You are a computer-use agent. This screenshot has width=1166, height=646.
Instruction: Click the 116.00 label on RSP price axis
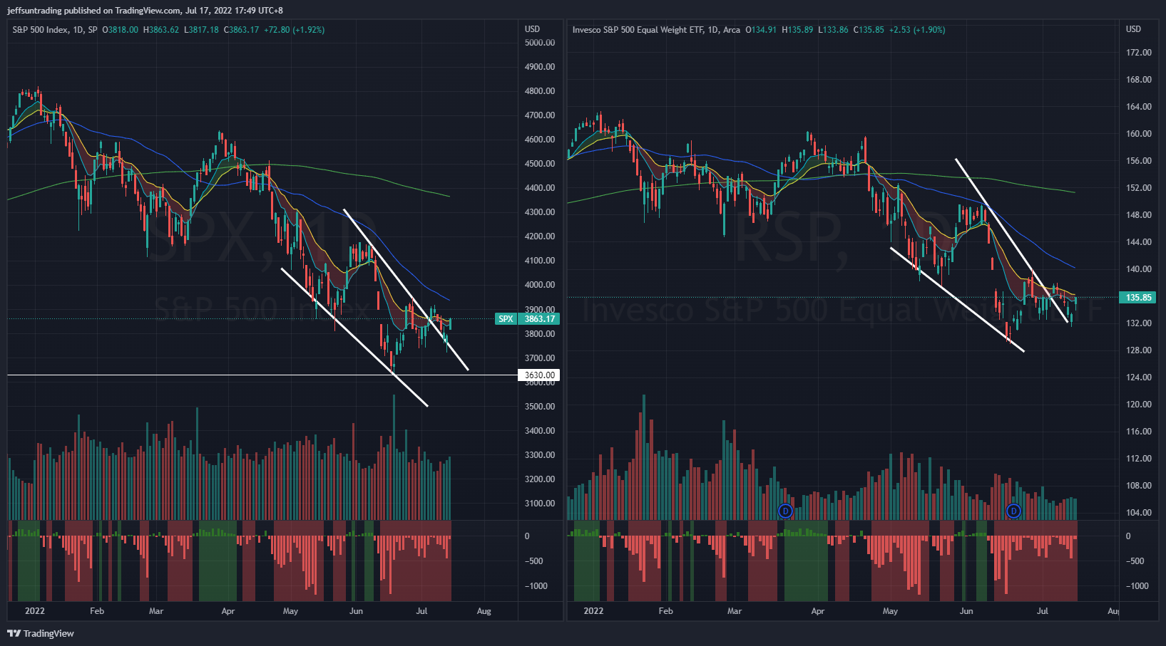[1138, 432]
